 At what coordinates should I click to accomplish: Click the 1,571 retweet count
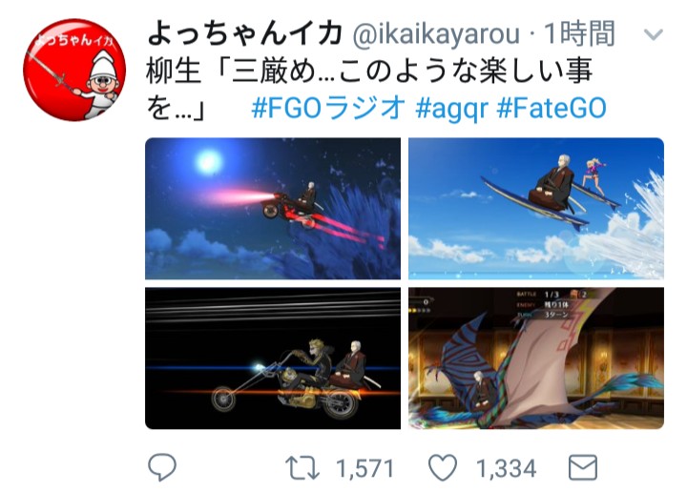click(x=364, y=469)
